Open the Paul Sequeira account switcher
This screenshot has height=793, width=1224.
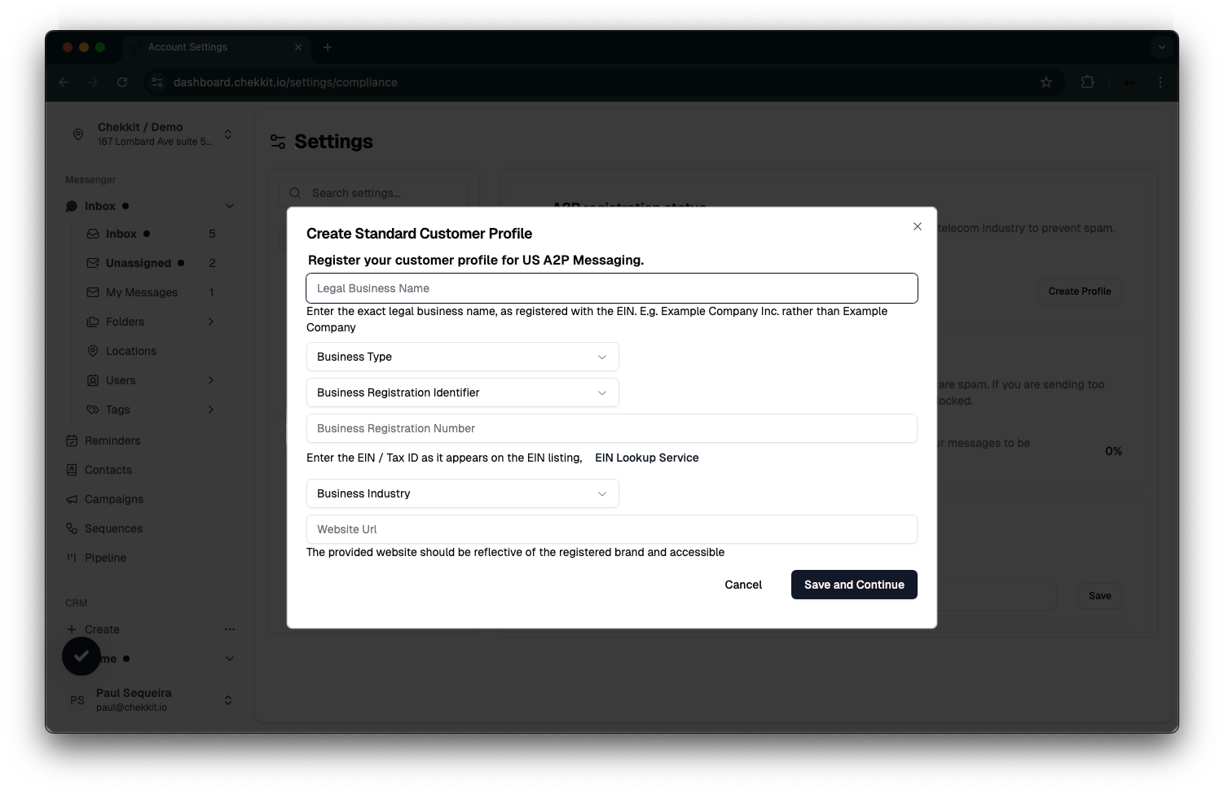(152, 700)
